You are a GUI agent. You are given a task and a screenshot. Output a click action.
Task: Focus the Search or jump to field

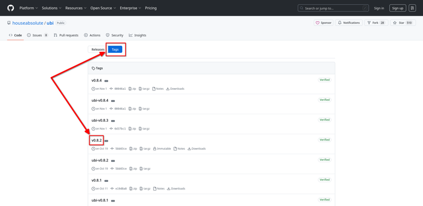333,8
